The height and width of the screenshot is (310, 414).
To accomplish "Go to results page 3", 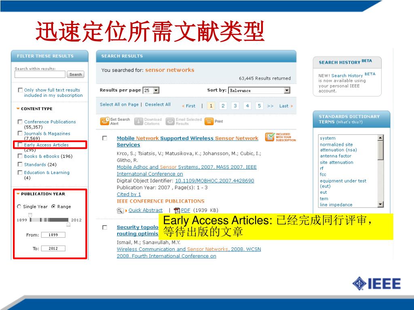I will pyautogui.click(x=235, y=106).
